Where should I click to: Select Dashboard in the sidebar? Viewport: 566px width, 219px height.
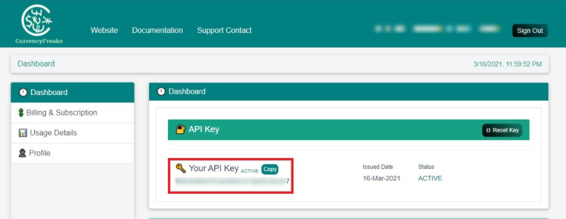point(73,92)
